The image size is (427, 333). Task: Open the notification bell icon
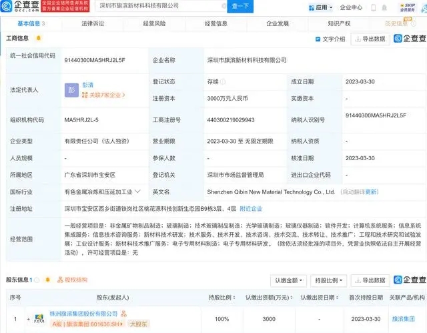click(384, 7)
